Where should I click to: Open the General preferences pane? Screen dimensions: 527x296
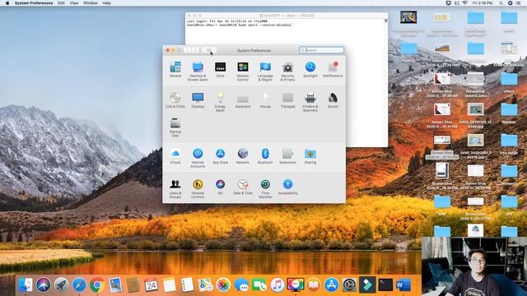tap(175, 69)
